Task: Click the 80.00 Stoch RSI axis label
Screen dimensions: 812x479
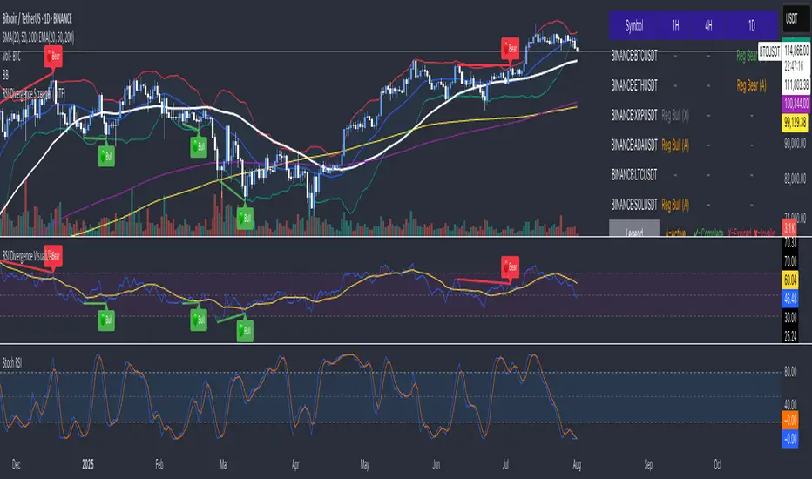Action: click(790, 371)
